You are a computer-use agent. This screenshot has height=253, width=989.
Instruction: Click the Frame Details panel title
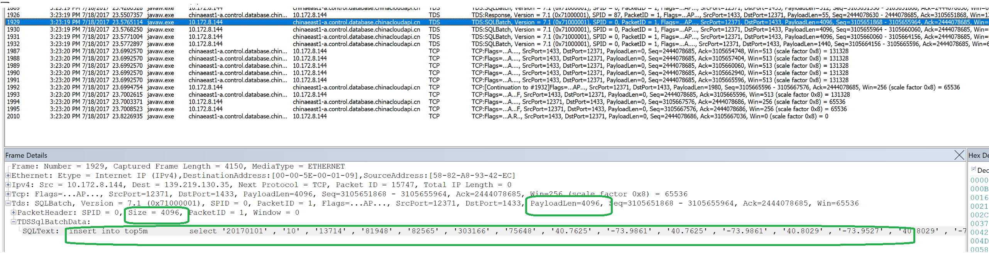pyautogui.click(x=26, y=155)
